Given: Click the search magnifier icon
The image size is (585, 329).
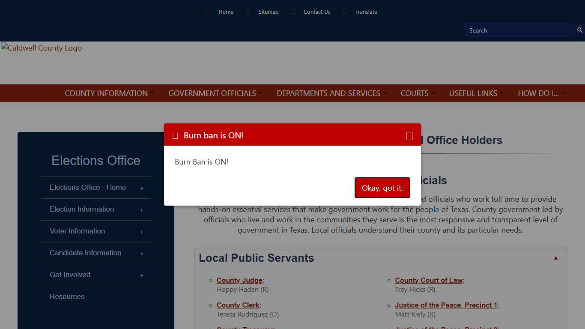Looking at the screenshot, I should point(579,30).
